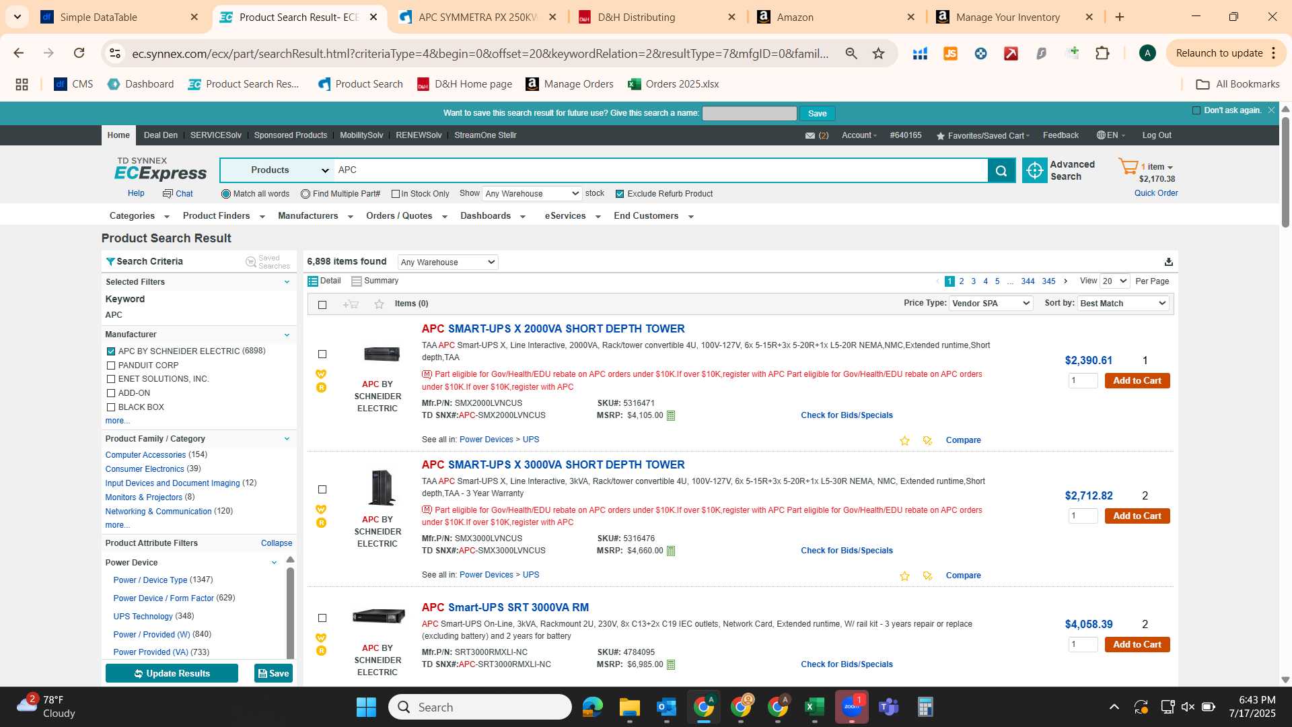The image size is (1292, 727).
Task: Check PANDUIT CORP manufacturer filter
Action: [111, 366]
